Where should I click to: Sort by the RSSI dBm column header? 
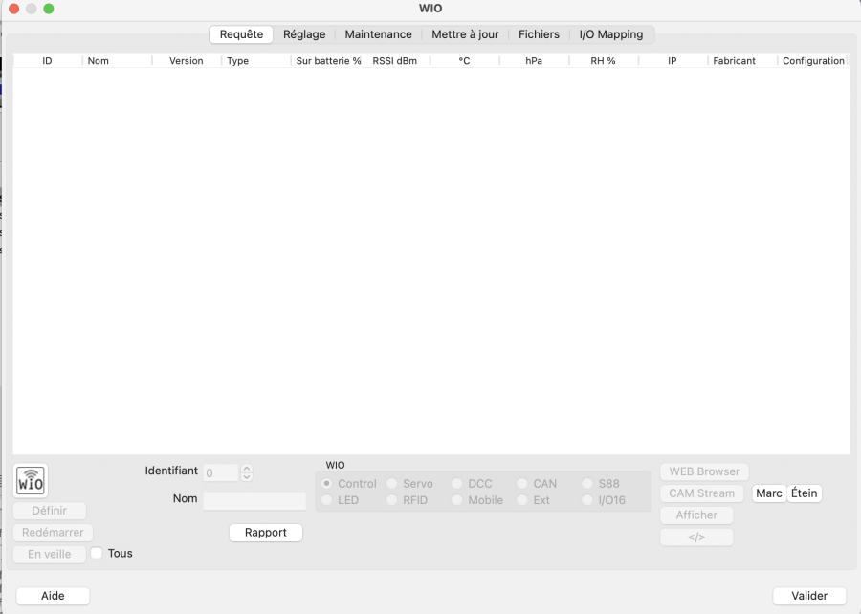tap(395, 60)
